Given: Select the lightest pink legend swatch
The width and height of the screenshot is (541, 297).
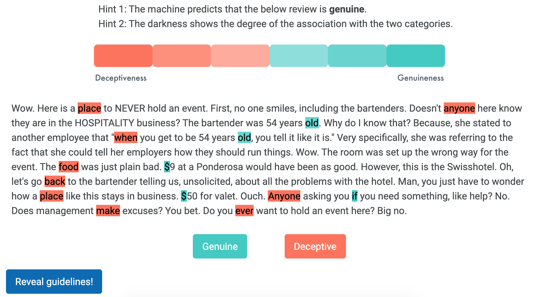Looking at the screenshot, I should click(240, 56).
